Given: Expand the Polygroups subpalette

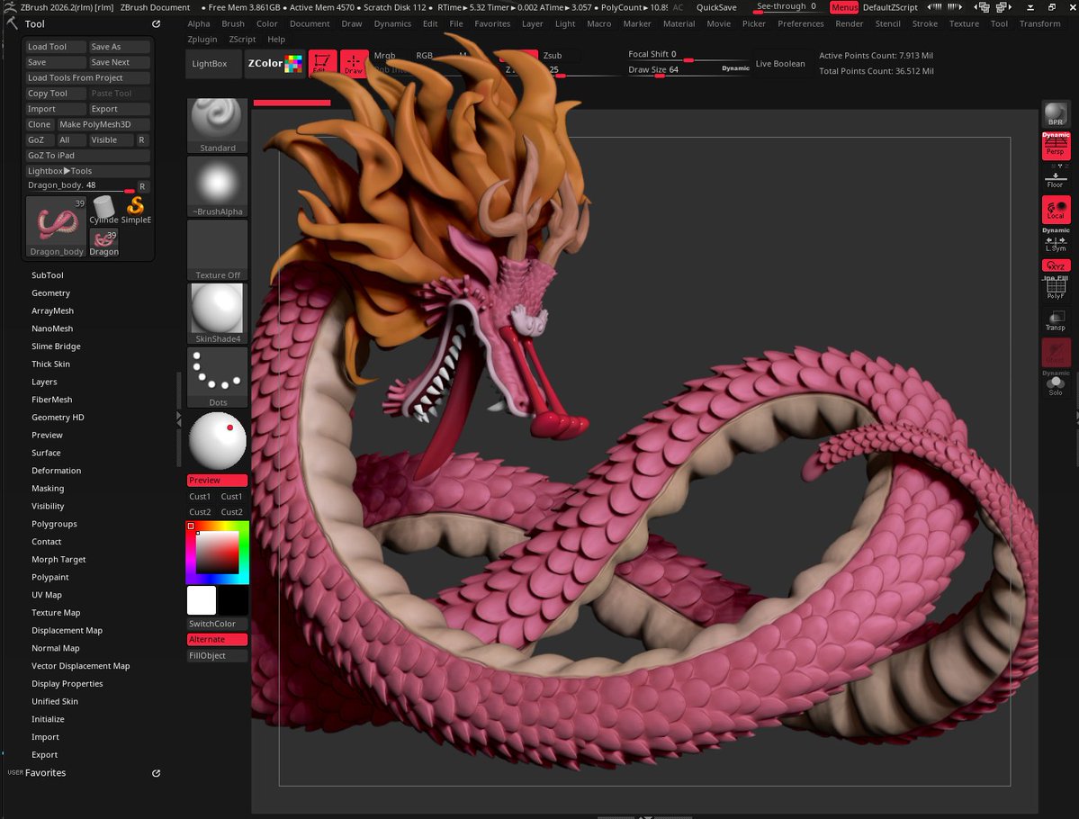Looking at the screenshot, I should tap(54, 524).
